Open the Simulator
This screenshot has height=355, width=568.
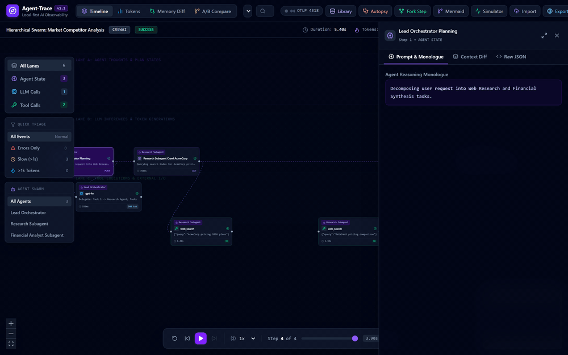click(x=489, y=11)
